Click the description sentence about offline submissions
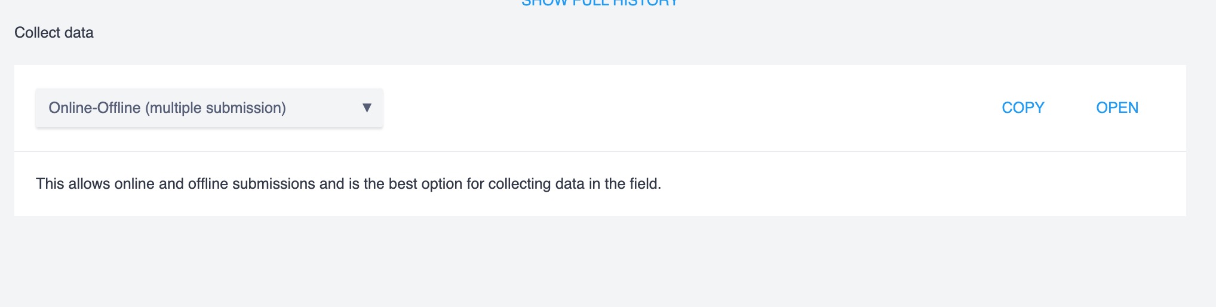 pos(348,184)
